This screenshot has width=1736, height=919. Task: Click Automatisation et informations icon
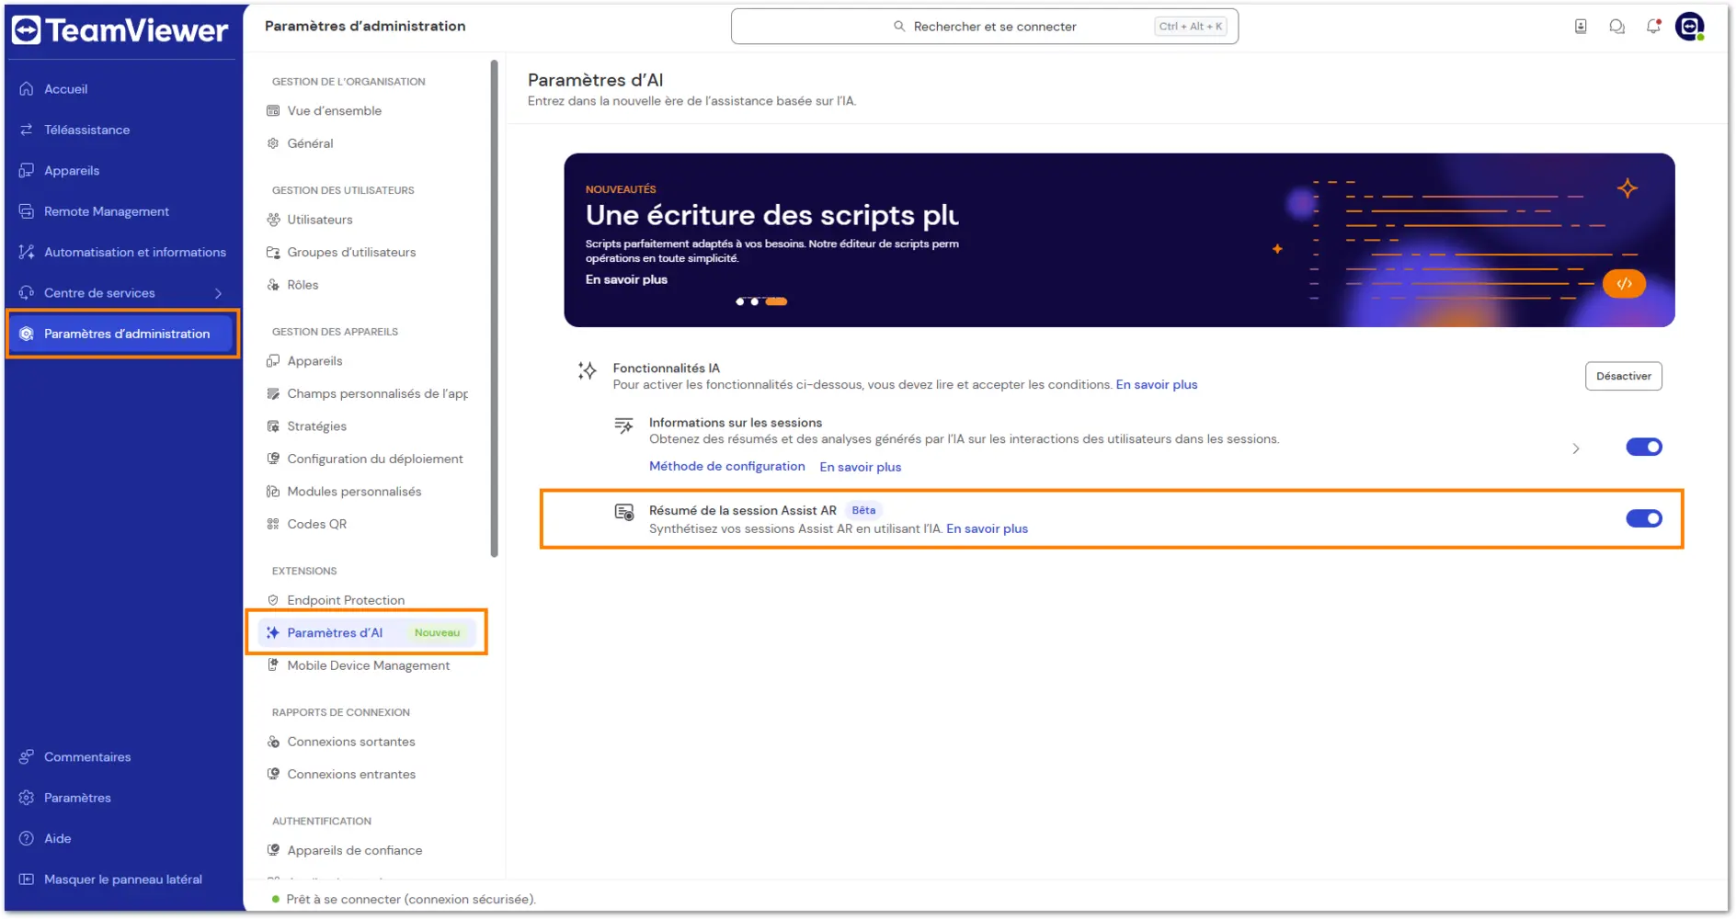pos(27,252)
